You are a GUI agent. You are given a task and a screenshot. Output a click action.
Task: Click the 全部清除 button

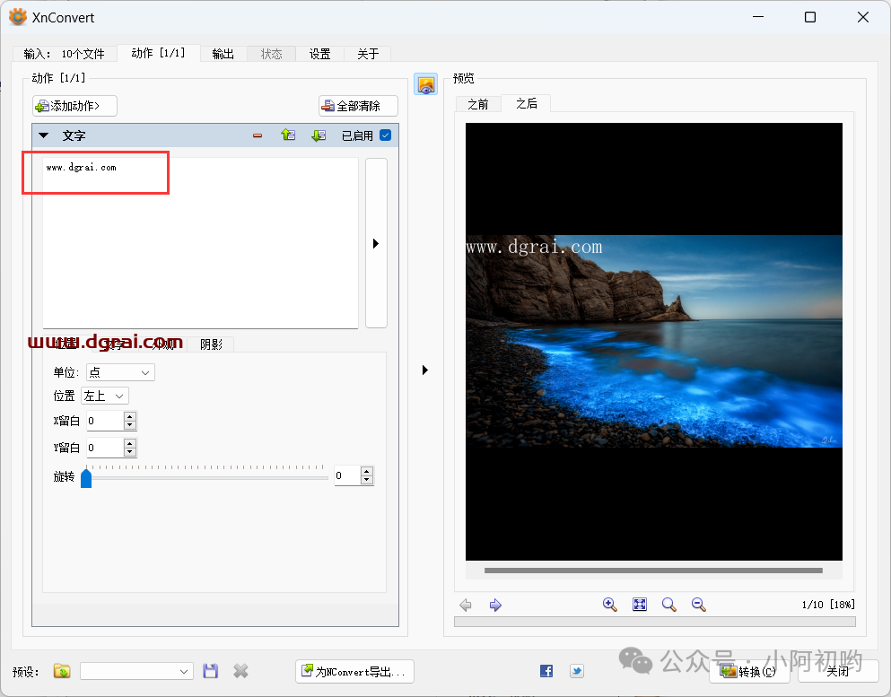[358, 106]
